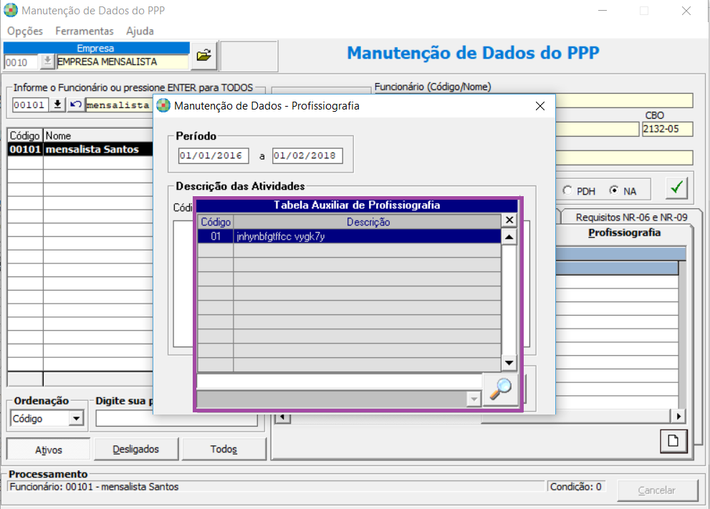Click the green checkmark confirm button
The height and width of the screenshot is (509, 710).
676,188
